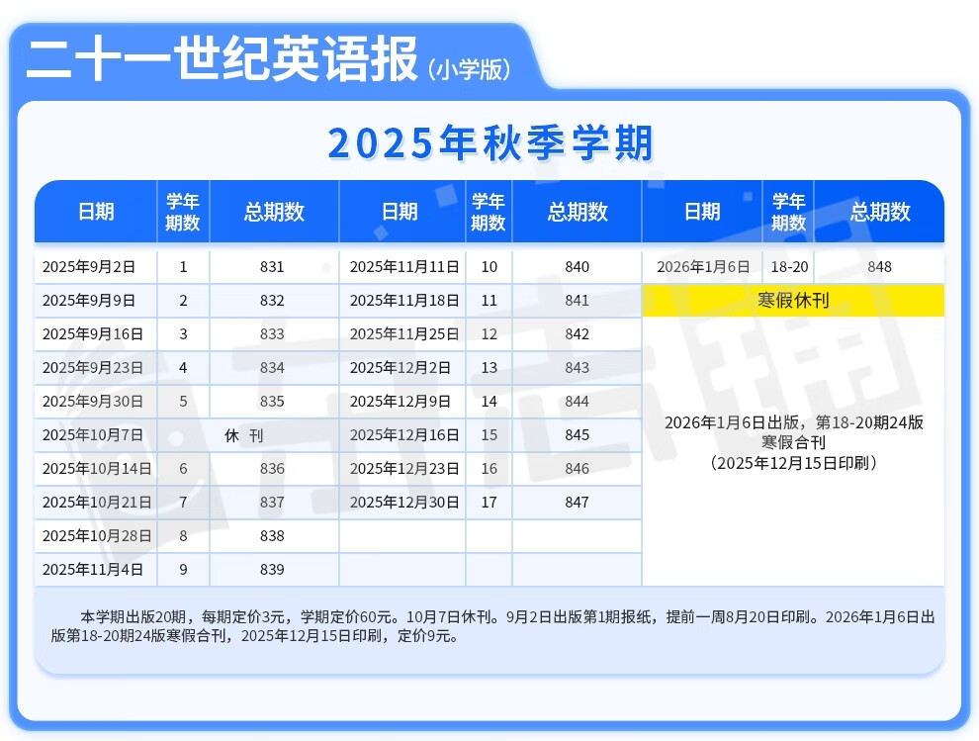Click total issue number 839

(x=272, y=570)
